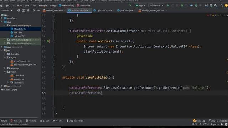
Task: Select colors.xml in values folder
Action: 19,75
